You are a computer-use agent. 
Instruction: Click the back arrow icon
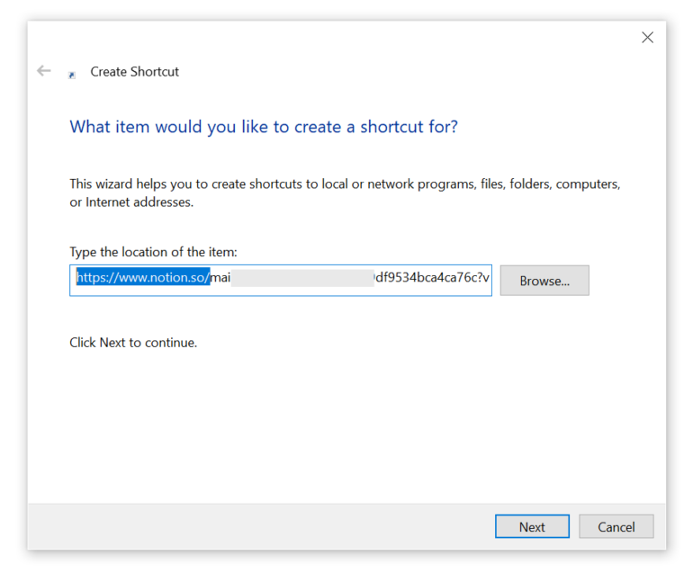pos(44,71)
